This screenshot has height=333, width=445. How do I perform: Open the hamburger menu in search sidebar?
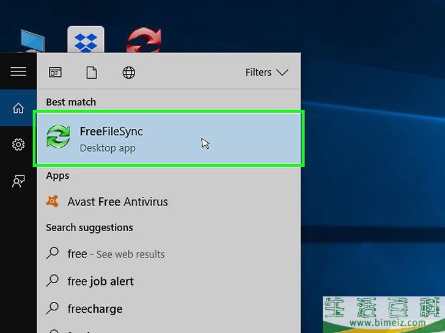click(x=18, y=71)
